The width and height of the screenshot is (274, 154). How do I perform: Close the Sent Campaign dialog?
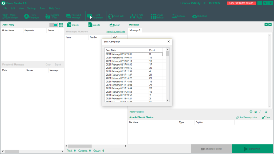(169, 42)
